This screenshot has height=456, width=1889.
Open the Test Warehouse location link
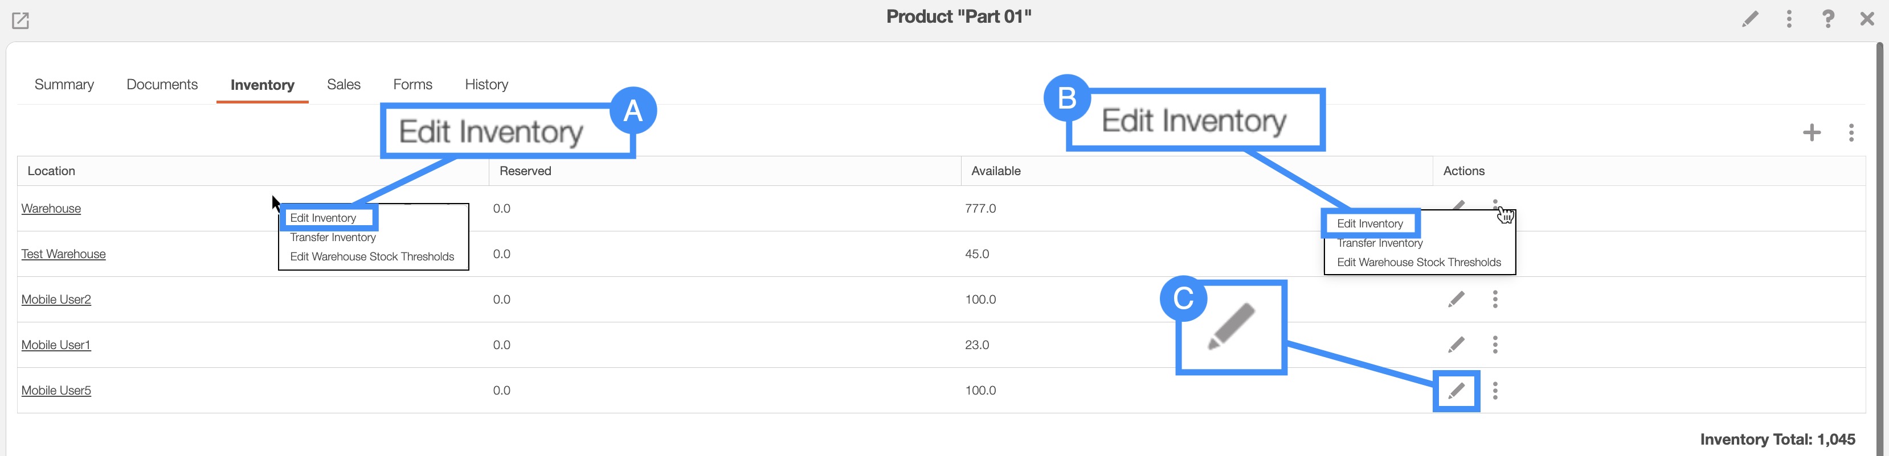point(63,254)
